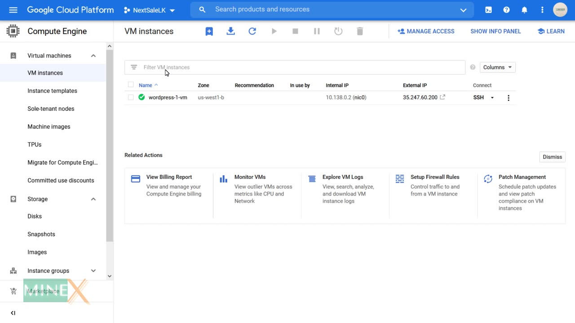The width and height of the screenshot is (575, 323).
Task: Check the wordpress-1-vm row checkbox
Action: point(131,97)
